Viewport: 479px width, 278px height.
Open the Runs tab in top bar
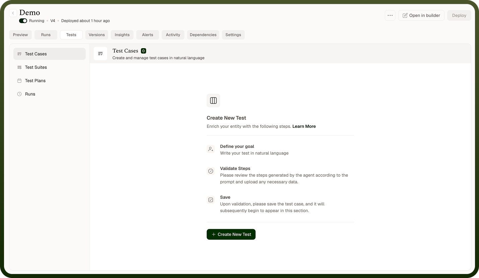(46, 35)
